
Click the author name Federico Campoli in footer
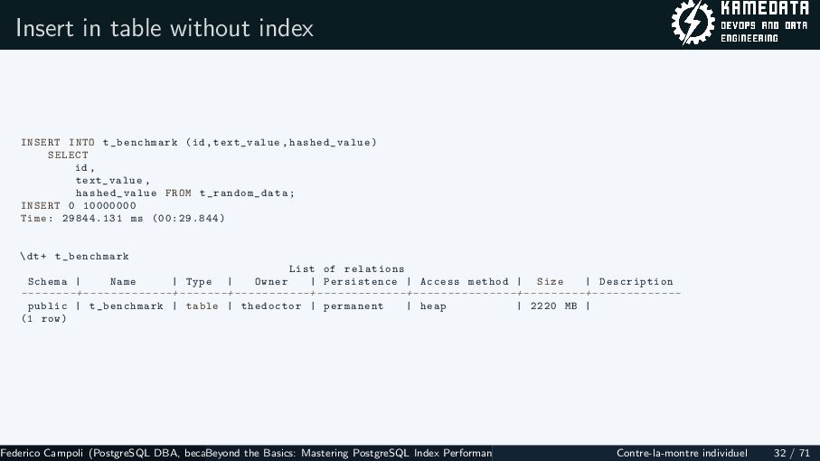pos(42,453)
